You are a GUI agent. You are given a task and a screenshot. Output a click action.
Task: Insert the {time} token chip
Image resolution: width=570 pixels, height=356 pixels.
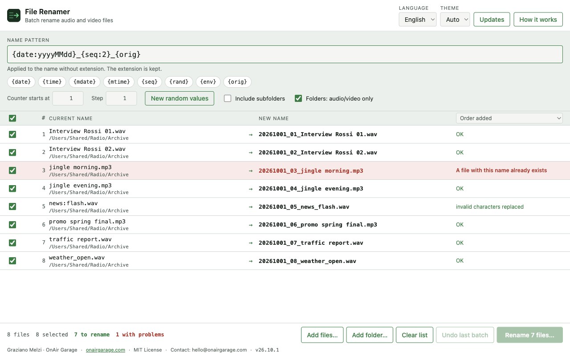[x=52, y=82]
